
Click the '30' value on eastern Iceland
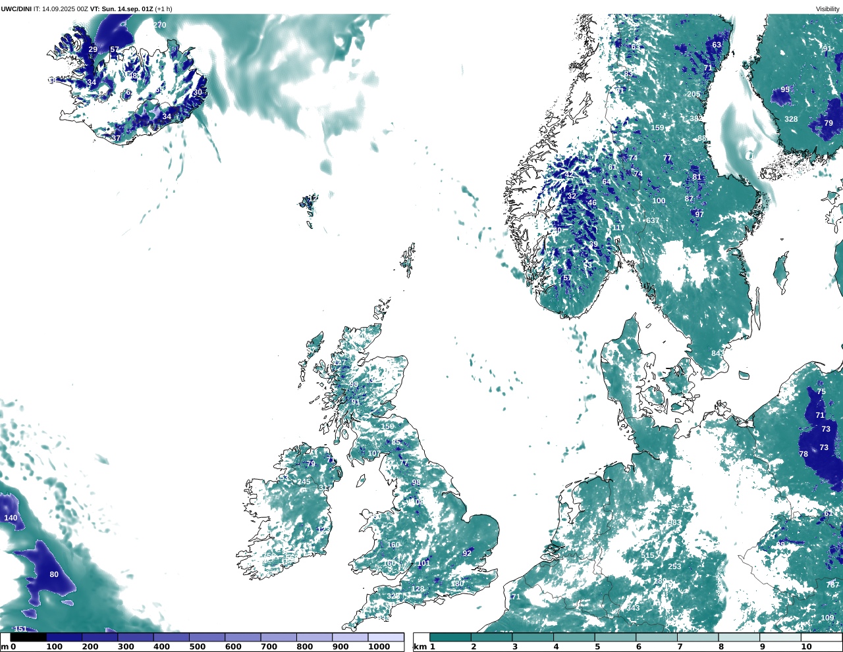198,93
